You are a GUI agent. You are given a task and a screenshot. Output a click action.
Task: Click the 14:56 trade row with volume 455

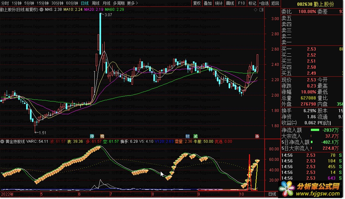[312, 167]
